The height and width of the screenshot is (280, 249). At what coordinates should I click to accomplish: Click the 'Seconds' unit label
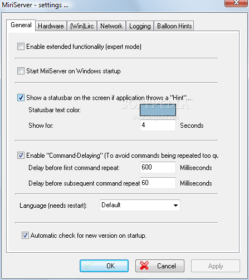coord(192,126)
